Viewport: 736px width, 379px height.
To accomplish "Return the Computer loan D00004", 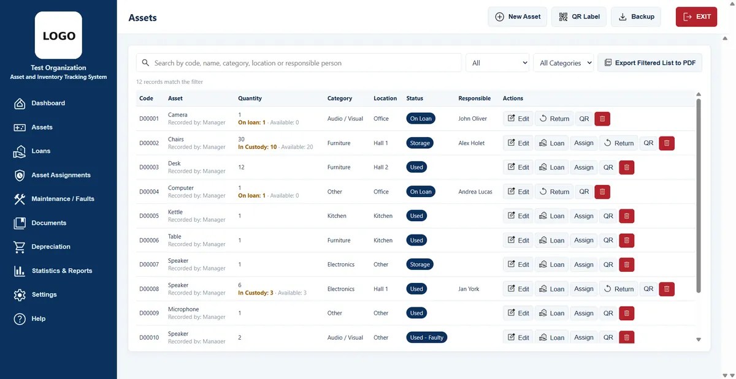I will 554,192.
